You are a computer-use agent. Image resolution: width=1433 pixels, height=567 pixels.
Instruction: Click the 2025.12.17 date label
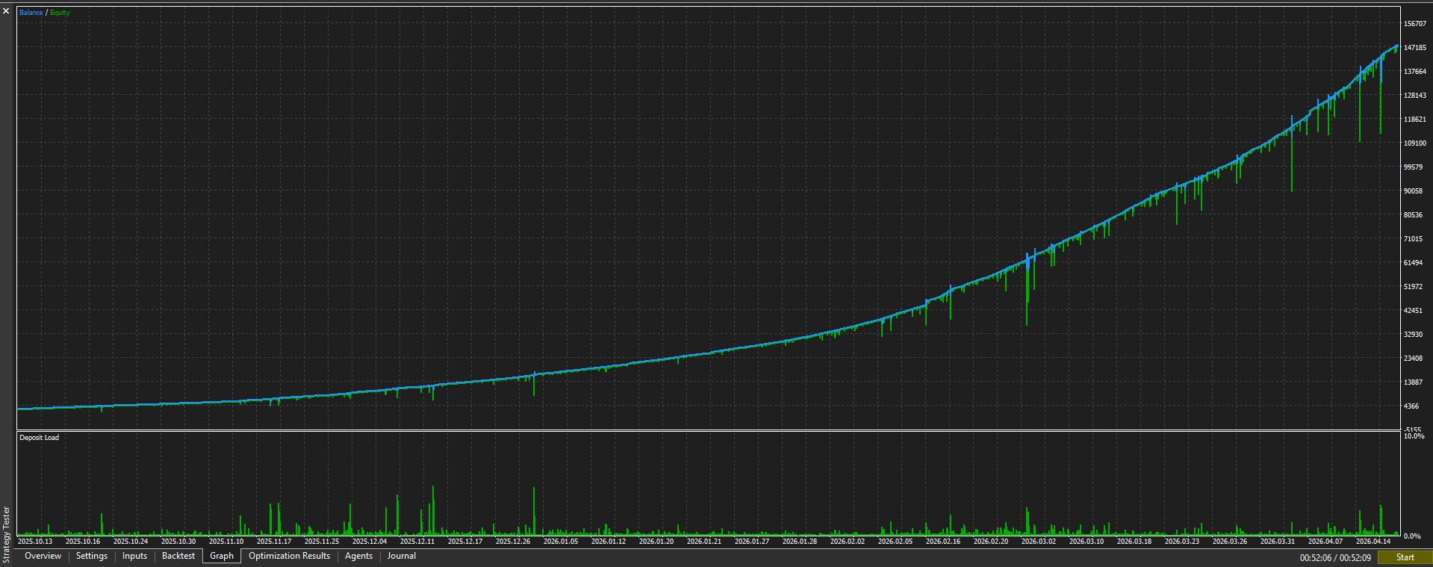(x=465, y=542)
